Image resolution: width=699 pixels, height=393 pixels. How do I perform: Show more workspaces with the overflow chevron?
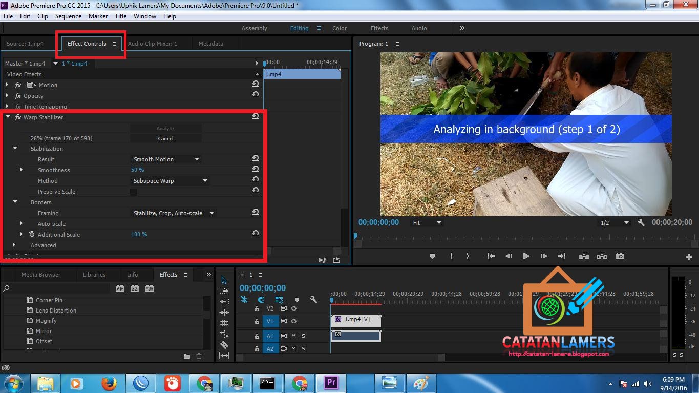click(462, 28)
